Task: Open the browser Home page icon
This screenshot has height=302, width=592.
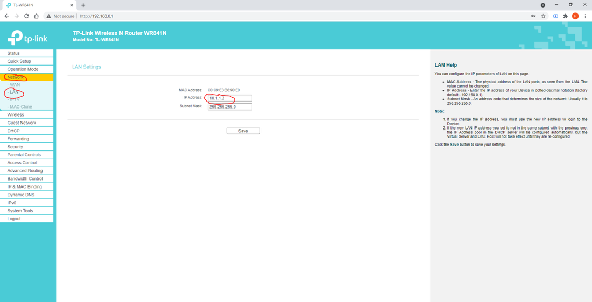Action: (x=36, y=16)
